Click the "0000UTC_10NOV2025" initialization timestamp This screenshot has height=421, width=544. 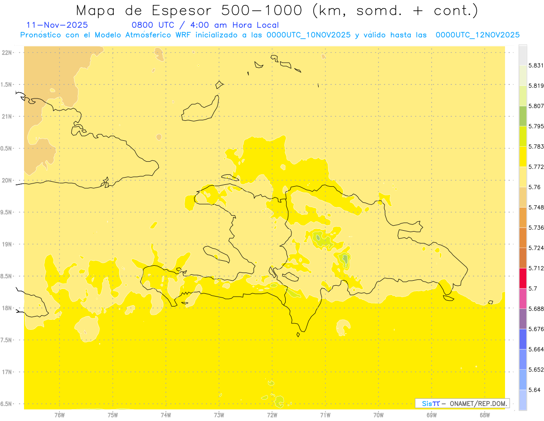pyautogui.click(x=308, y=35)
